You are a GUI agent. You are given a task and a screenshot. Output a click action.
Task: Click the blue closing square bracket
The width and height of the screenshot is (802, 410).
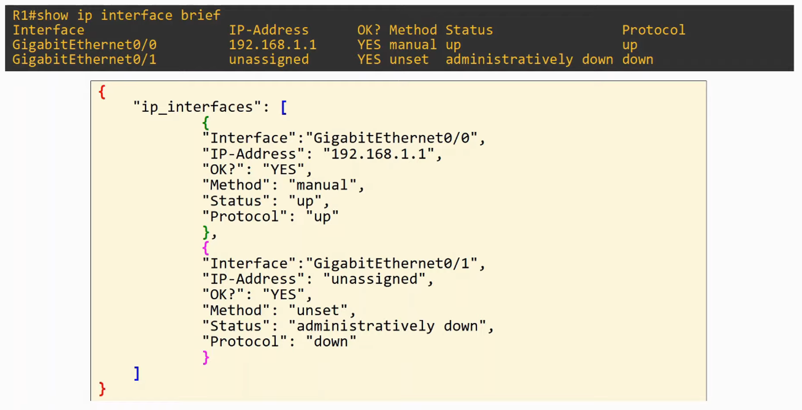tap(136, 373)
